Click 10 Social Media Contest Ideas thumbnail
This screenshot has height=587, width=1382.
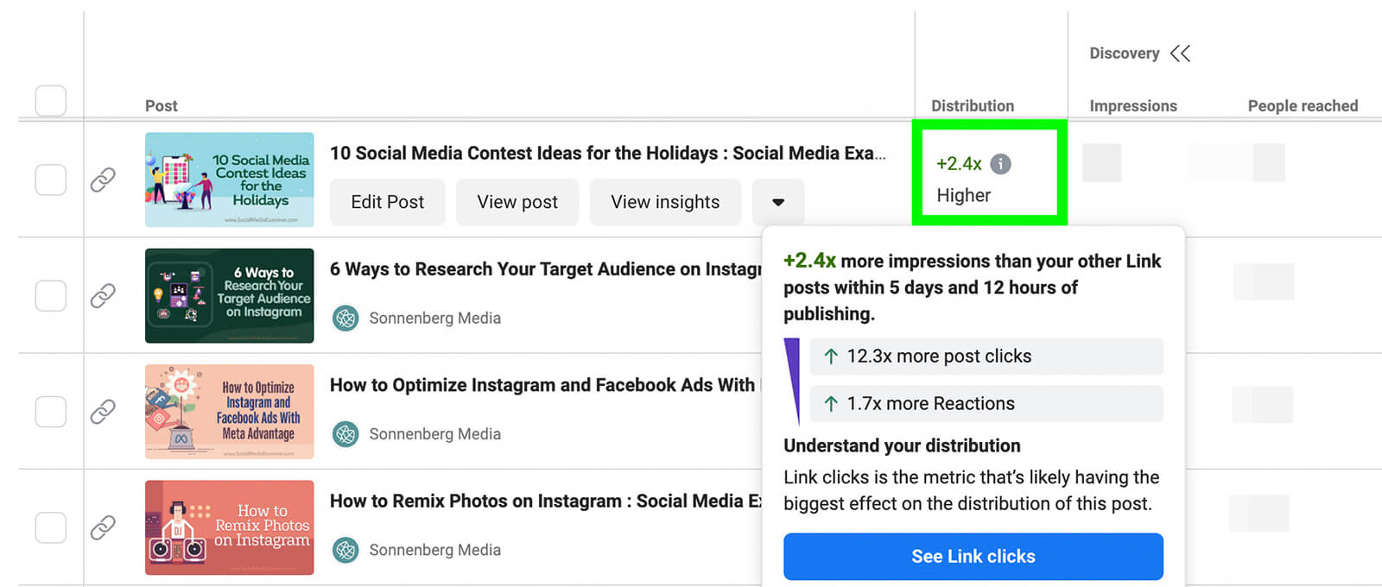point(230,180)
